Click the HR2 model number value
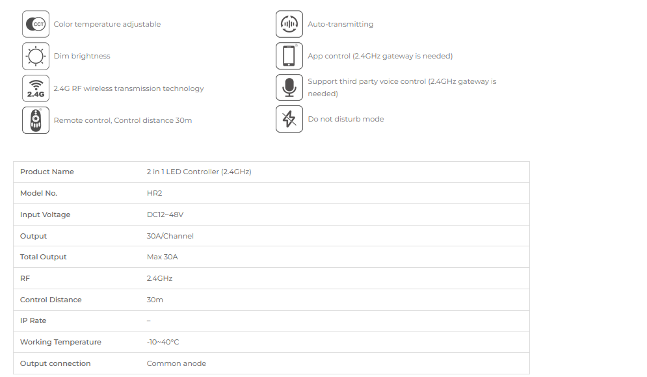This screenshot has height=377, width=647. pyautogui.click(x=154, y=193)
